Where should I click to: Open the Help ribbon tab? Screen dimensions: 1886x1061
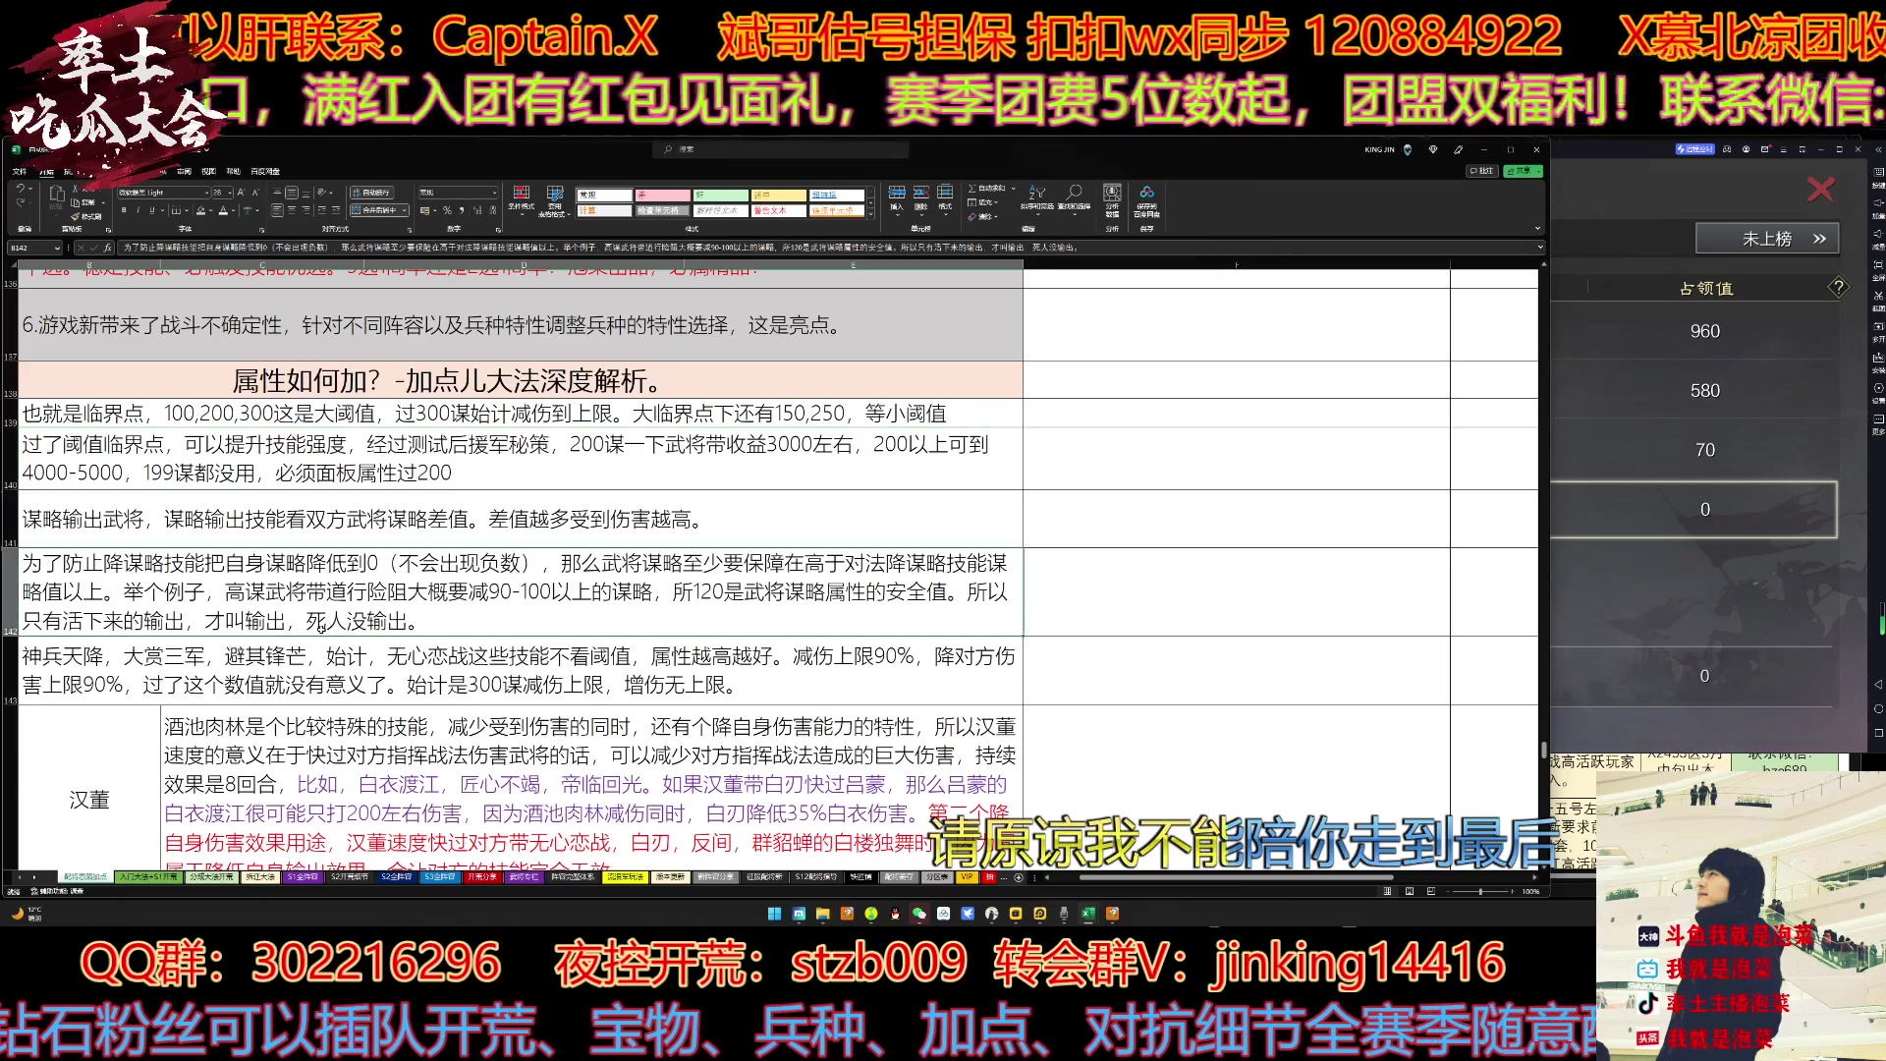pos(233,171)
